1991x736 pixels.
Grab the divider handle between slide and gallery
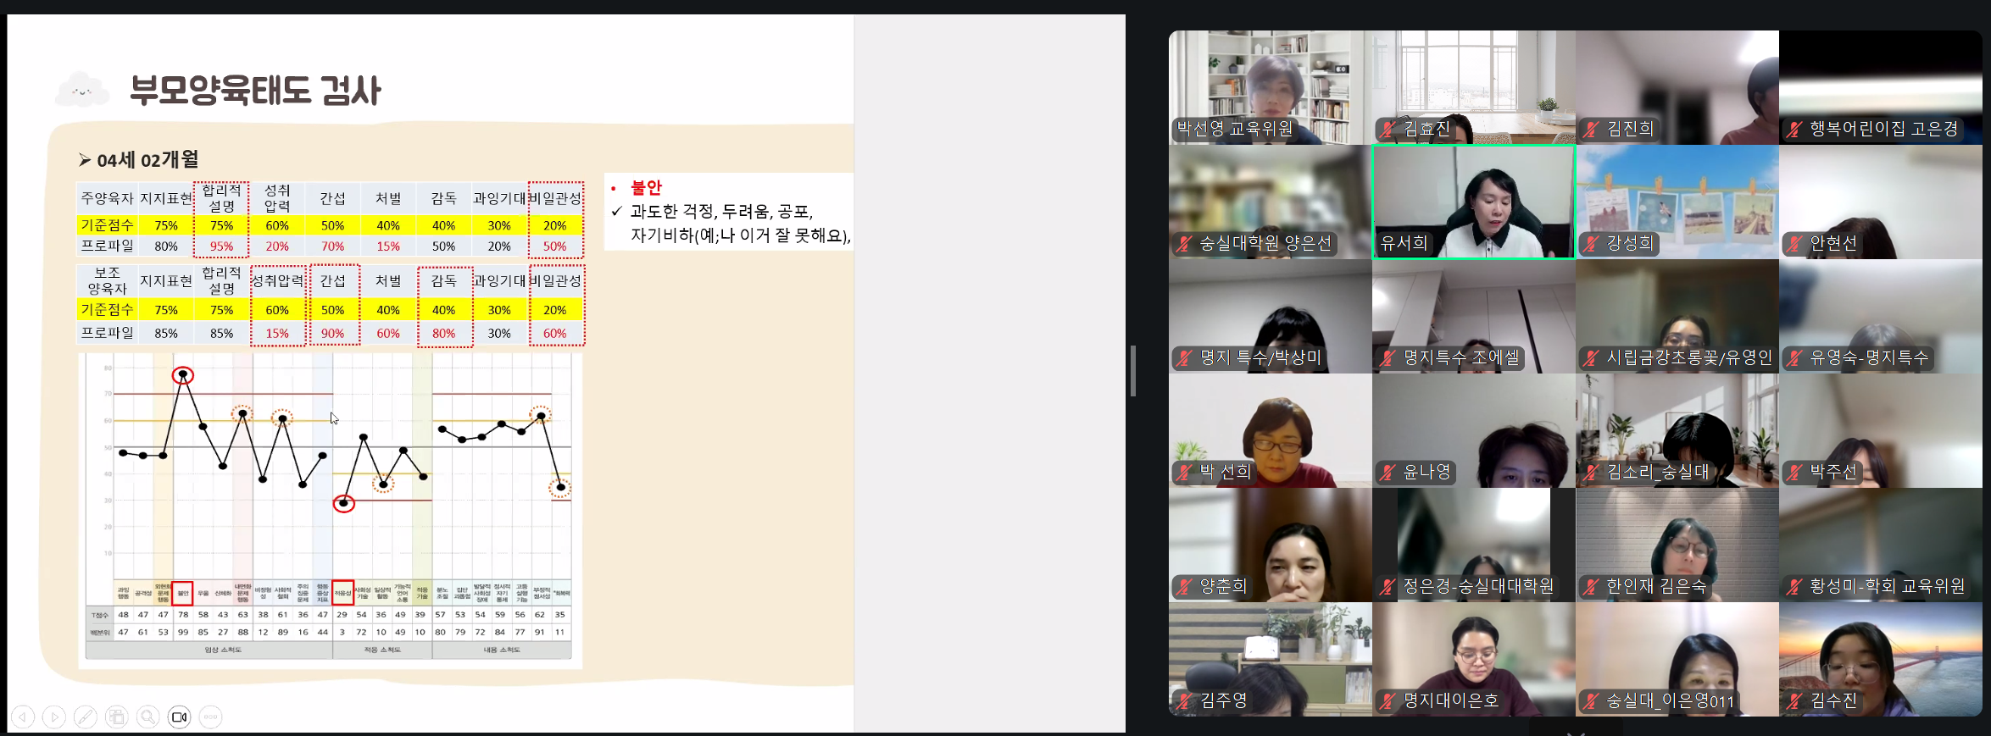[1133, 370]
